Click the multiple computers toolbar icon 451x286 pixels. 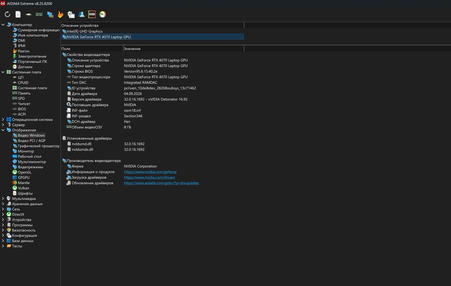tap(71, 14)
